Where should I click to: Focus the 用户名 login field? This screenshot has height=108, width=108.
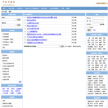pos(98,18)
